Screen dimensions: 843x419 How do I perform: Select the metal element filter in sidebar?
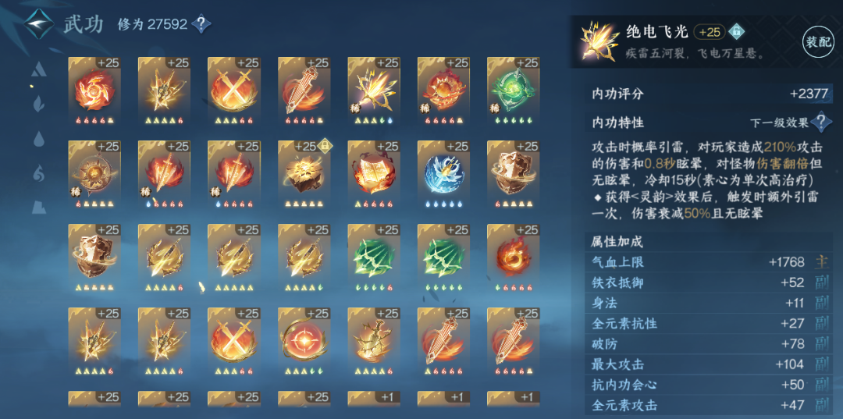click(x=39, y=70)
